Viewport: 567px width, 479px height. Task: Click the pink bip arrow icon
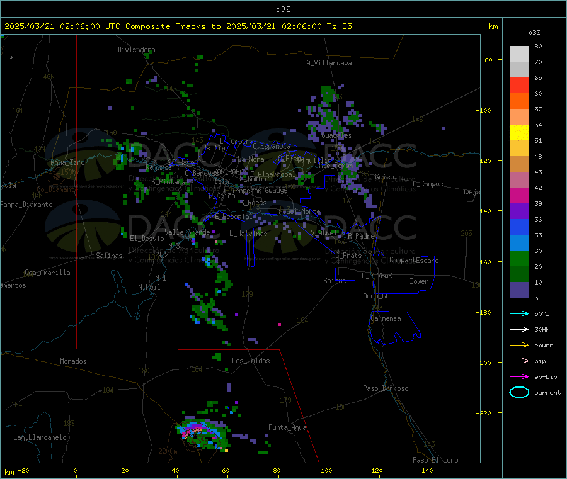click(519, 361)
